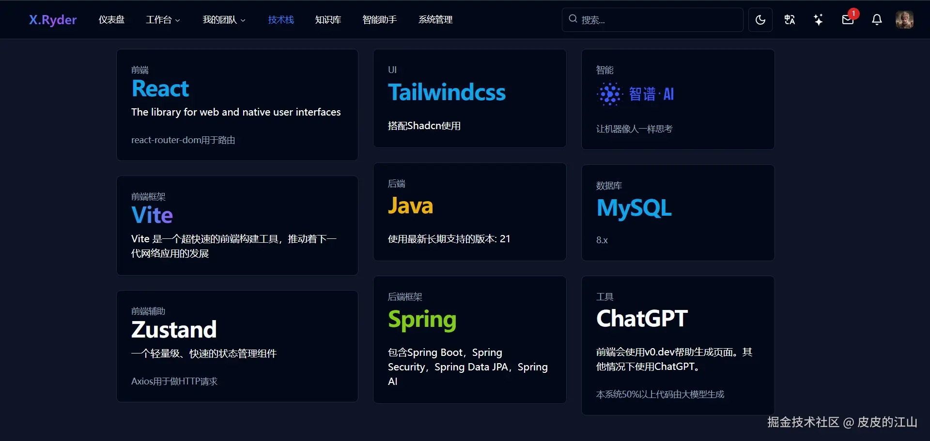
Task: Open the user avatar profile menu
Action: [904, 20]
